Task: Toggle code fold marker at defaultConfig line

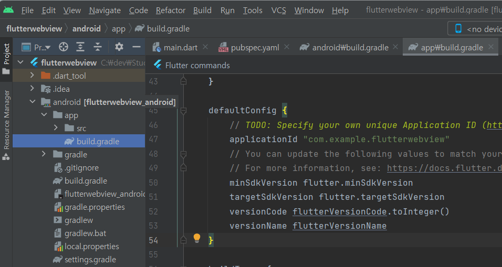Action: [x=183, y=111]
